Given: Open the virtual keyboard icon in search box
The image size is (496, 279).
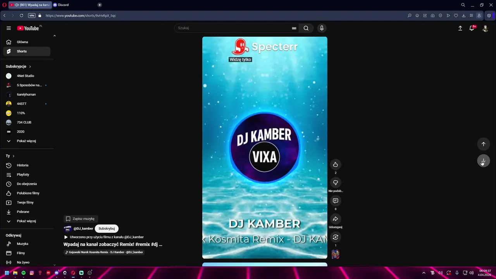Looking at the screenshot, I should (294, 28).
